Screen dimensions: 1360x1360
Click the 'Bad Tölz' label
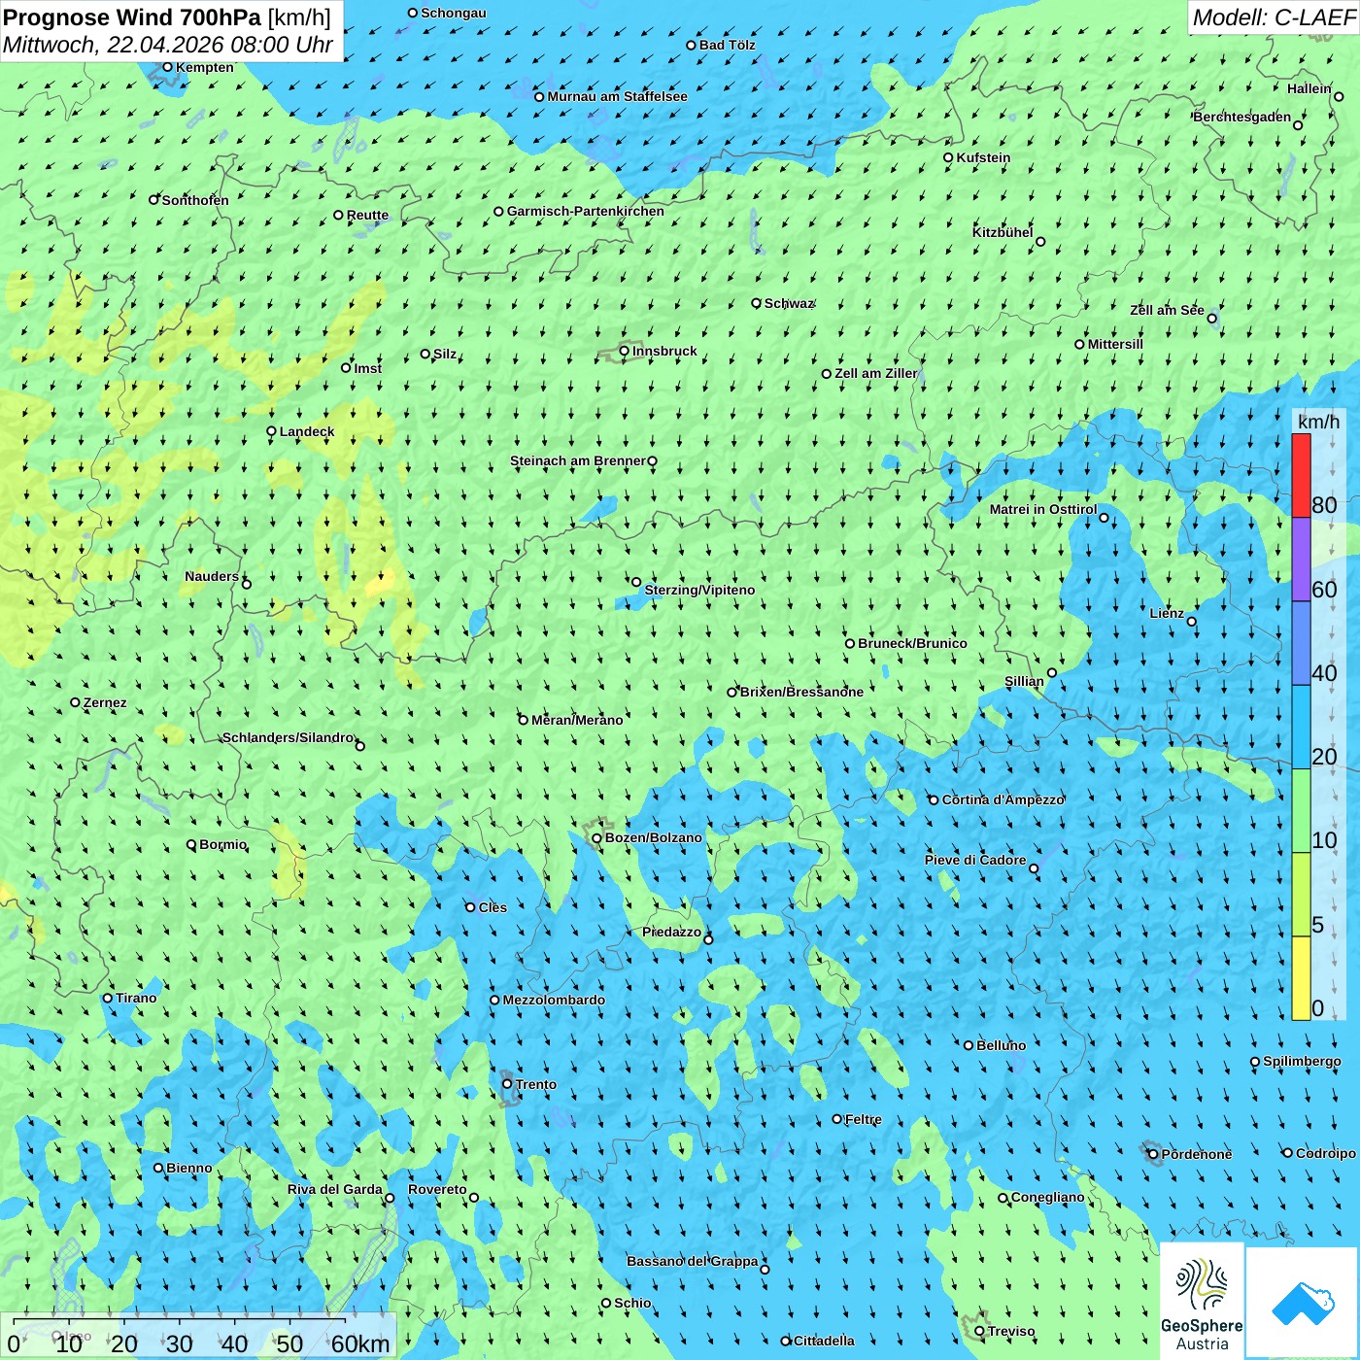(x=728, y=45)
